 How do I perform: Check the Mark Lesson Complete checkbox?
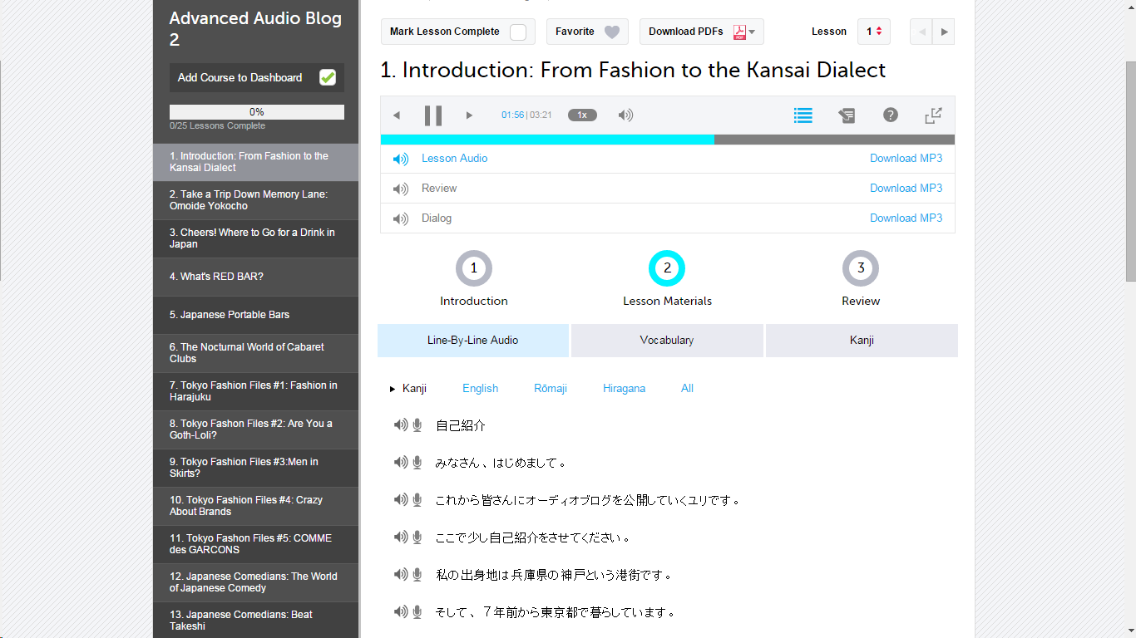pos(518,31)
